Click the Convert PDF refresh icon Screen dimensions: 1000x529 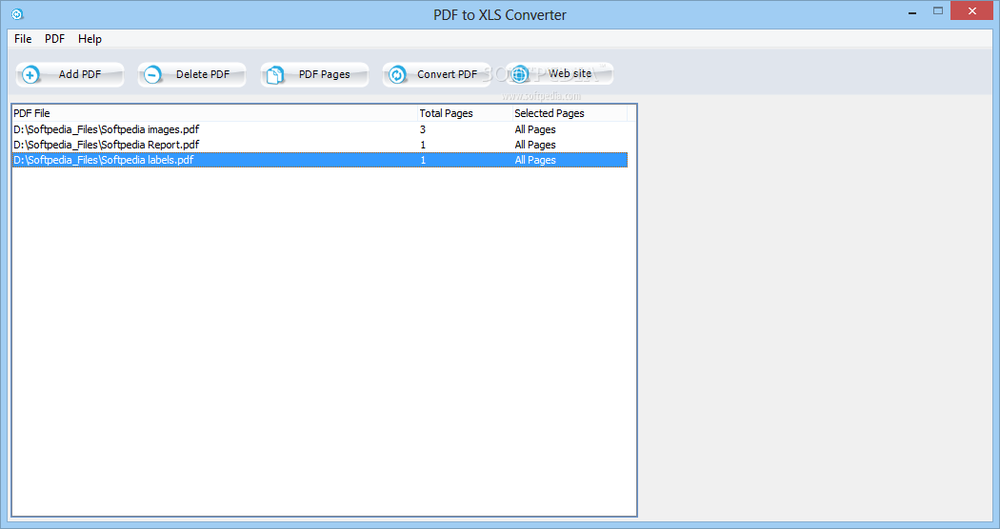(397, 74)
